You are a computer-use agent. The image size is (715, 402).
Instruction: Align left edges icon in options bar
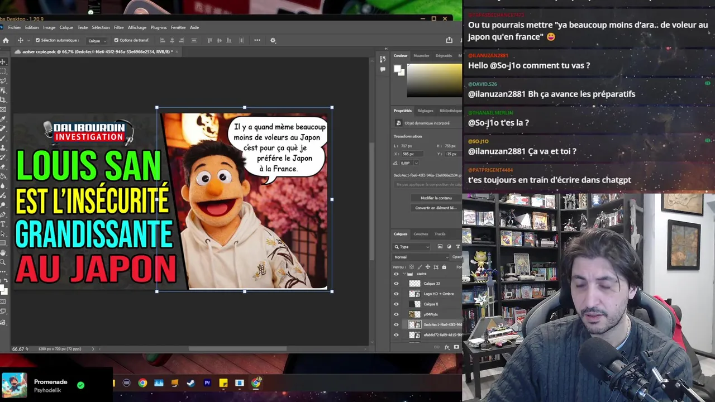(162, 40)
